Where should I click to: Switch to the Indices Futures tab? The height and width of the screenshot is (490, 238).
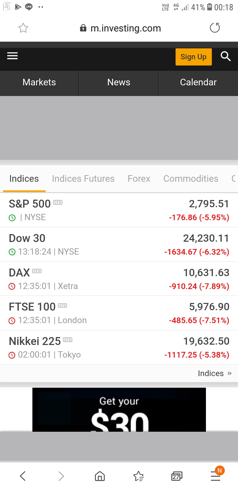coord(83,179)
